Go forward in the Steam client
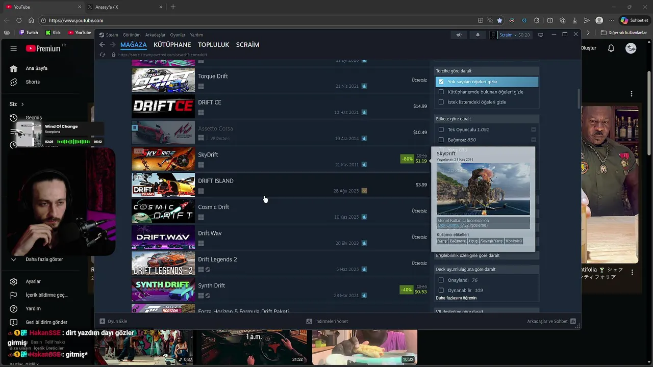Screen dimensions: 653x367 tap(113, 45)
